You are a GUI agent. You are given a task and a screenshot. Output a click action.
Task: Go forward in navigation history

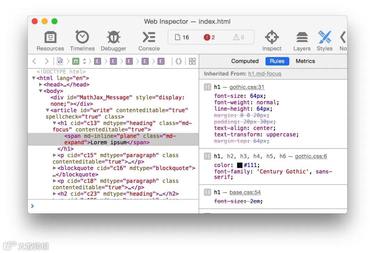[47, 61]
